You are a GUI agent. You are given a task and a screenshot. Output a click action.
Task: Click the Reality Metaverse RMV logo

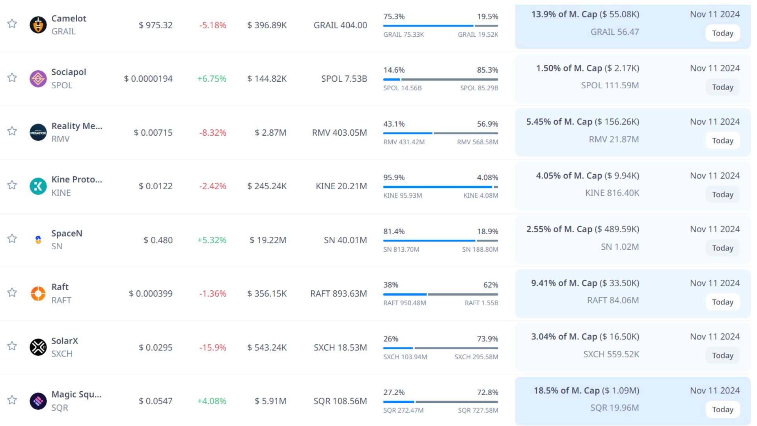pos(38,133)
